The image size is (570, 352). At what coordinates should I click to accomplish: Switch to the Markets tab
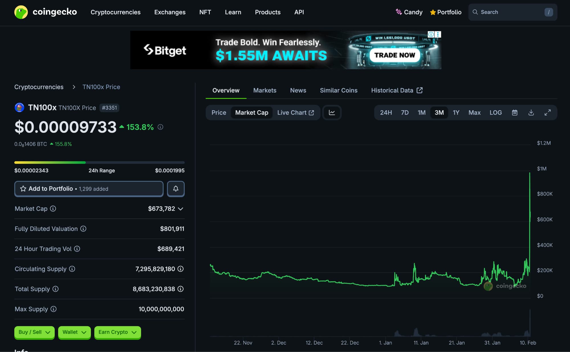[264, 90]
